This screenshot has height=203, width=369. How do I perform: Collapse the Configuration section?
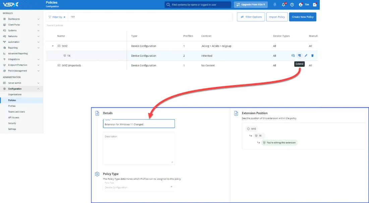click(x=38, y=89)
